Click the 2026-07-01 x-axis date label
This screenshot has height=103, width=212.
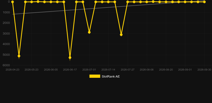89,70
